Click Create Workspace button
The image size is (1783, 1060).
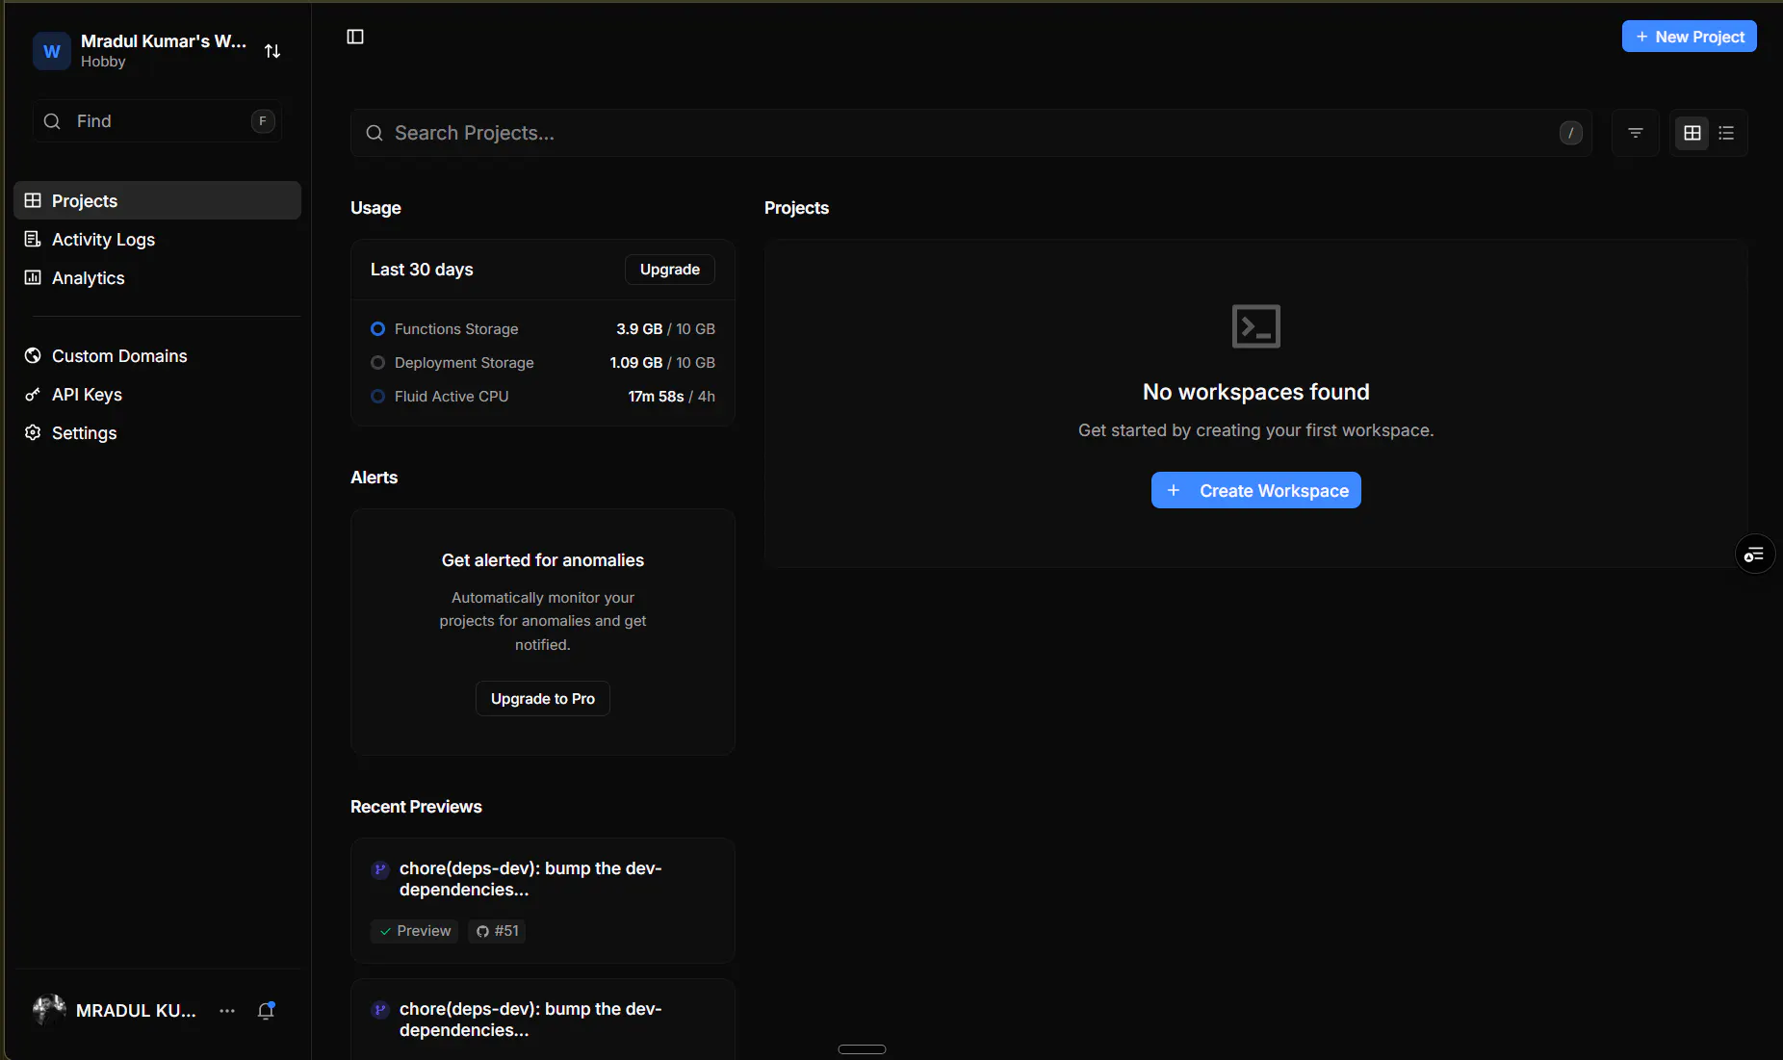[x=1255, y=490]
